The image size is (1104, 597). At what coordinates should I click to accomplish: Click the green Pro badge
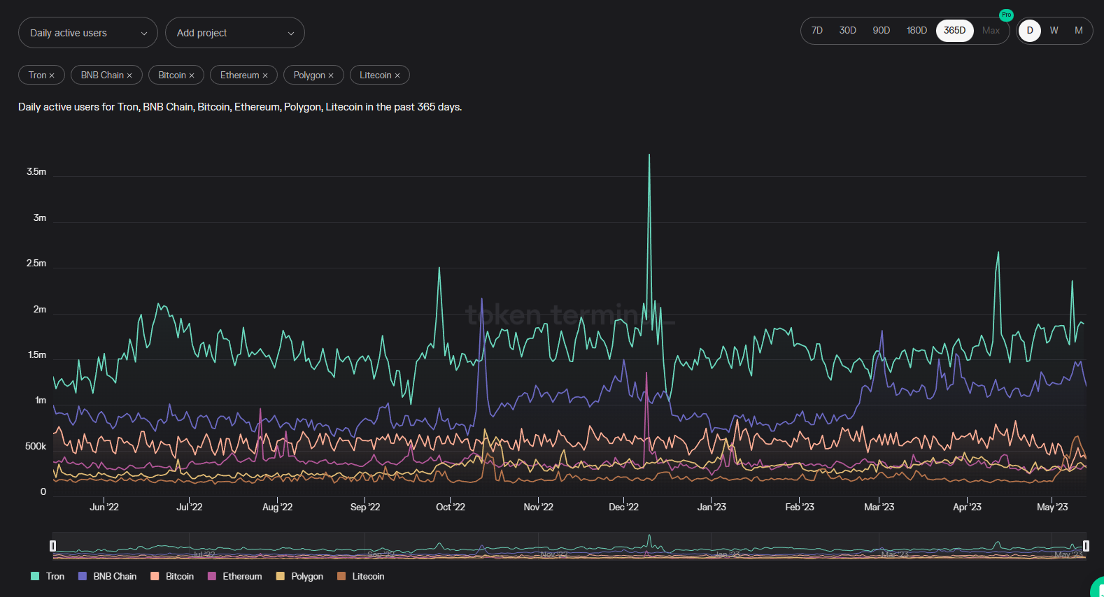(x=1006, y=15)
